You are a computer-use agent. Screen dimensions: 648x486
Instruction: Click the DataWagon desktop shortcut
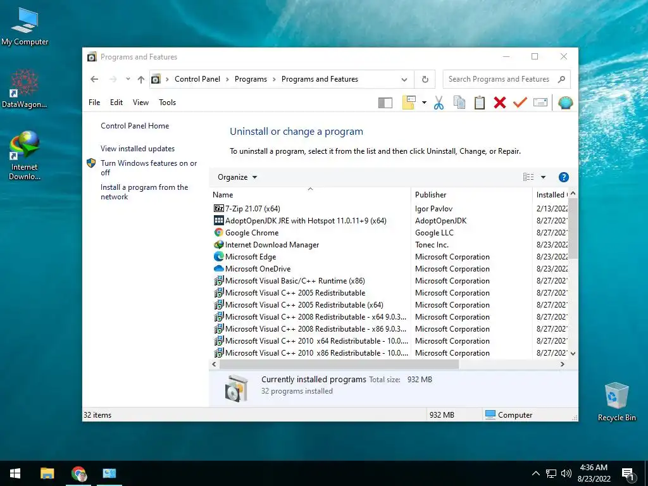tap(25, 89)
